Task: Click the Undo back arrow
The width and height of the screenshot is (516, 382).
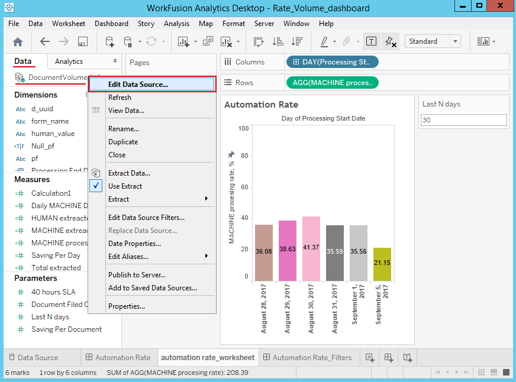Action: [45, 41]
